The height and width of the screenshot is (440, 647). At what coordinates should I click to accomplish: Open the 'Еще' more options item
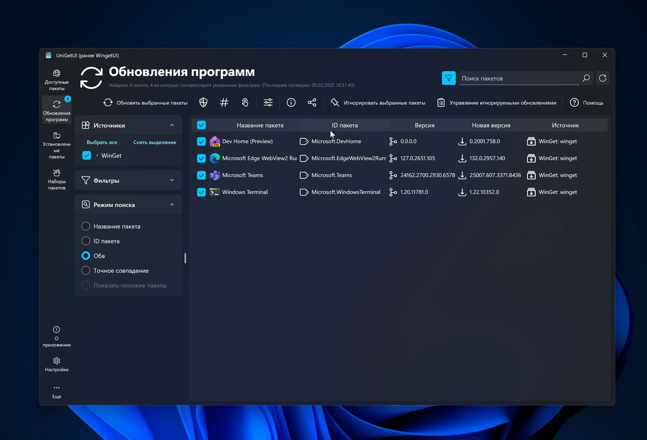57,392
